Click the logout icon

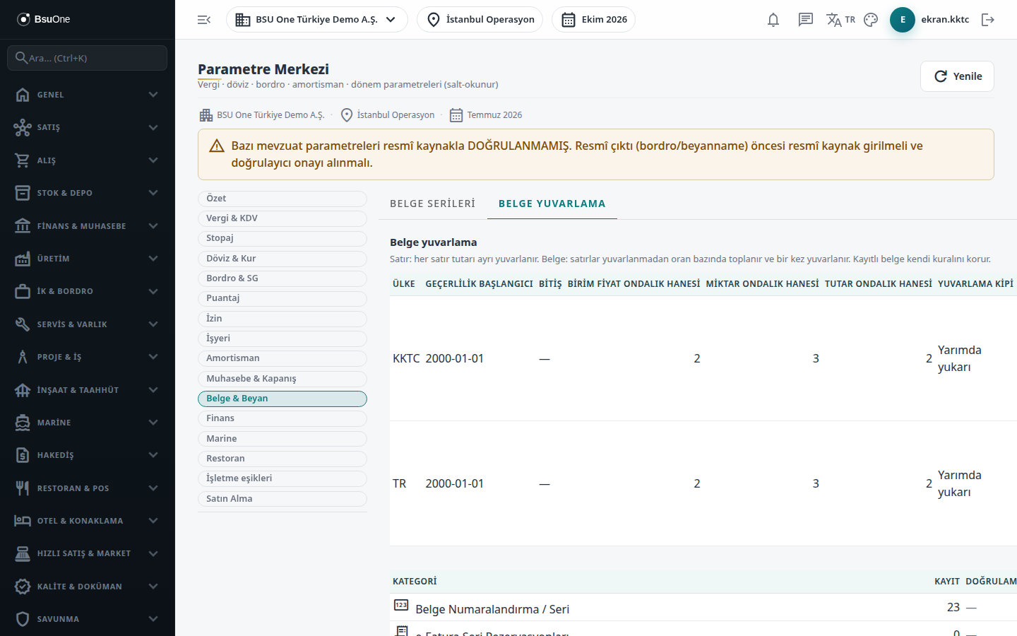point(988,20)
